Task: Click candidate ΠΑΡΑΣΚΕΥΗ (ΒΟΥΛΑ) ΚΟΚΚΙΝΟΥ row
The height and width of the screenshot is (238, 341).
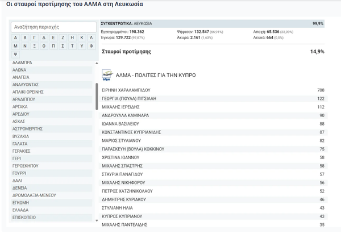Action: click(x=213, y=149)
